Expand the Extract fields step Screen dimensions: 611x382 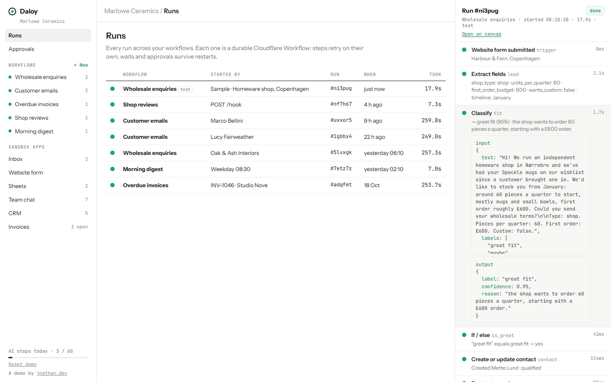click(x=533, y=86)
